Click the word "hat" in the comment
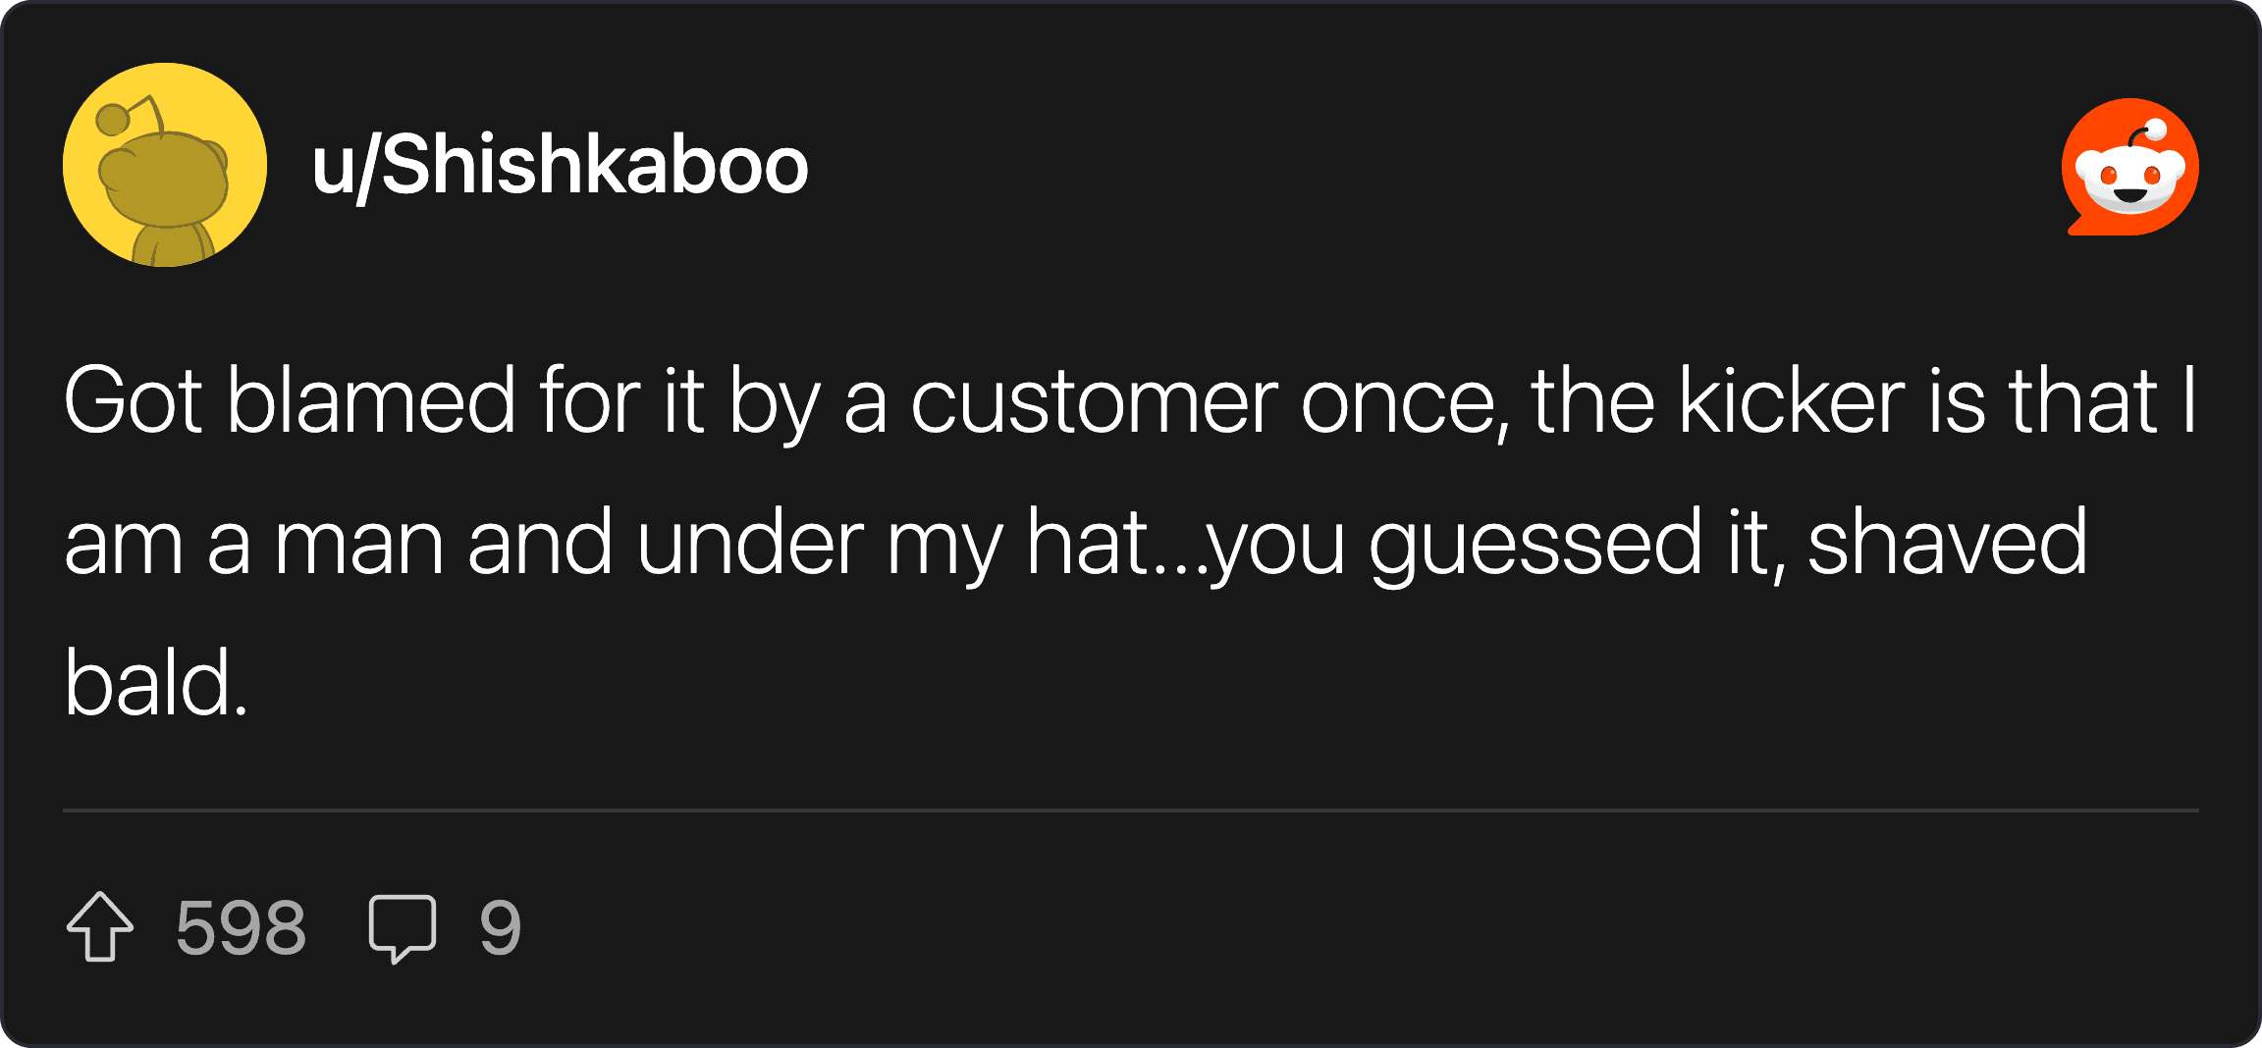This screenshot has width=2262, height=1048. (x=1087, y=543)
